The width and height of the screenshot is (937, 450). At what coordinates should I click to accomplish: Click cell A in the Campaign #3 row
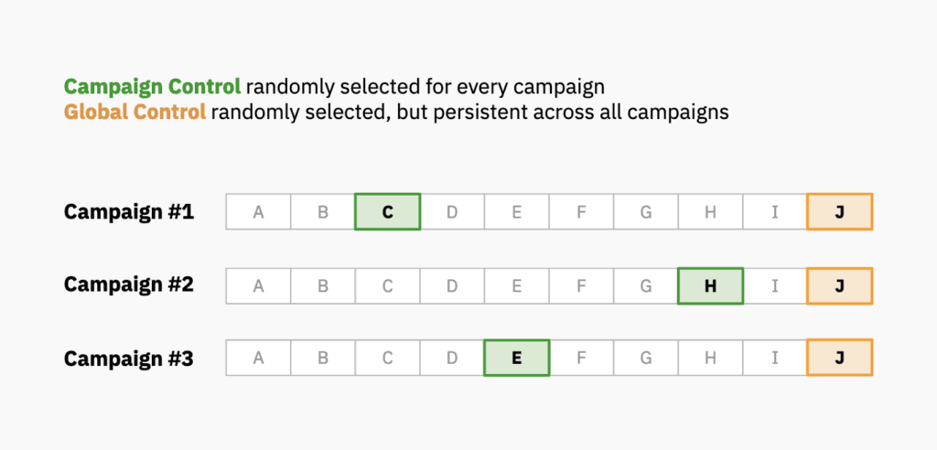pos(258,358)
